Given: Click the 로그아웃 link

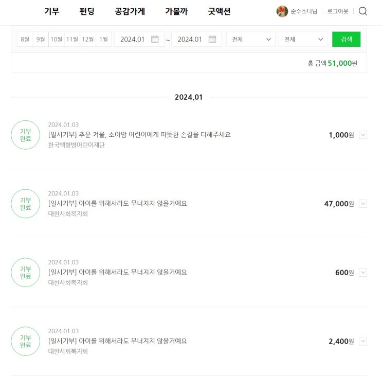Looking at the screenshot, I should (338, 11).
